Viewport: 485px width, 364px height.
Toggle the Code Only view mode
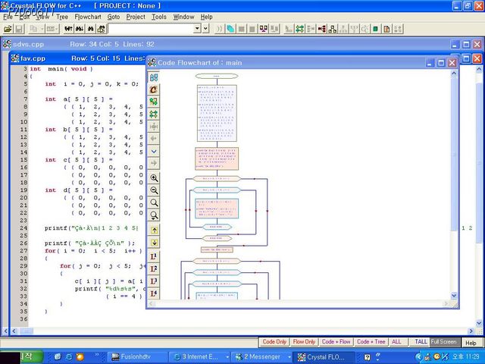[x=274, y=342]
